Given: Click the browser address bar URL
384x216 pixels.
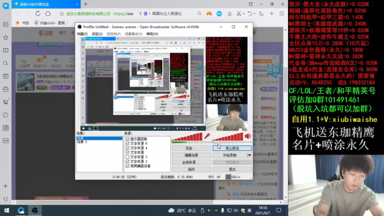Looking at the screenshot, I should point(123,14).
